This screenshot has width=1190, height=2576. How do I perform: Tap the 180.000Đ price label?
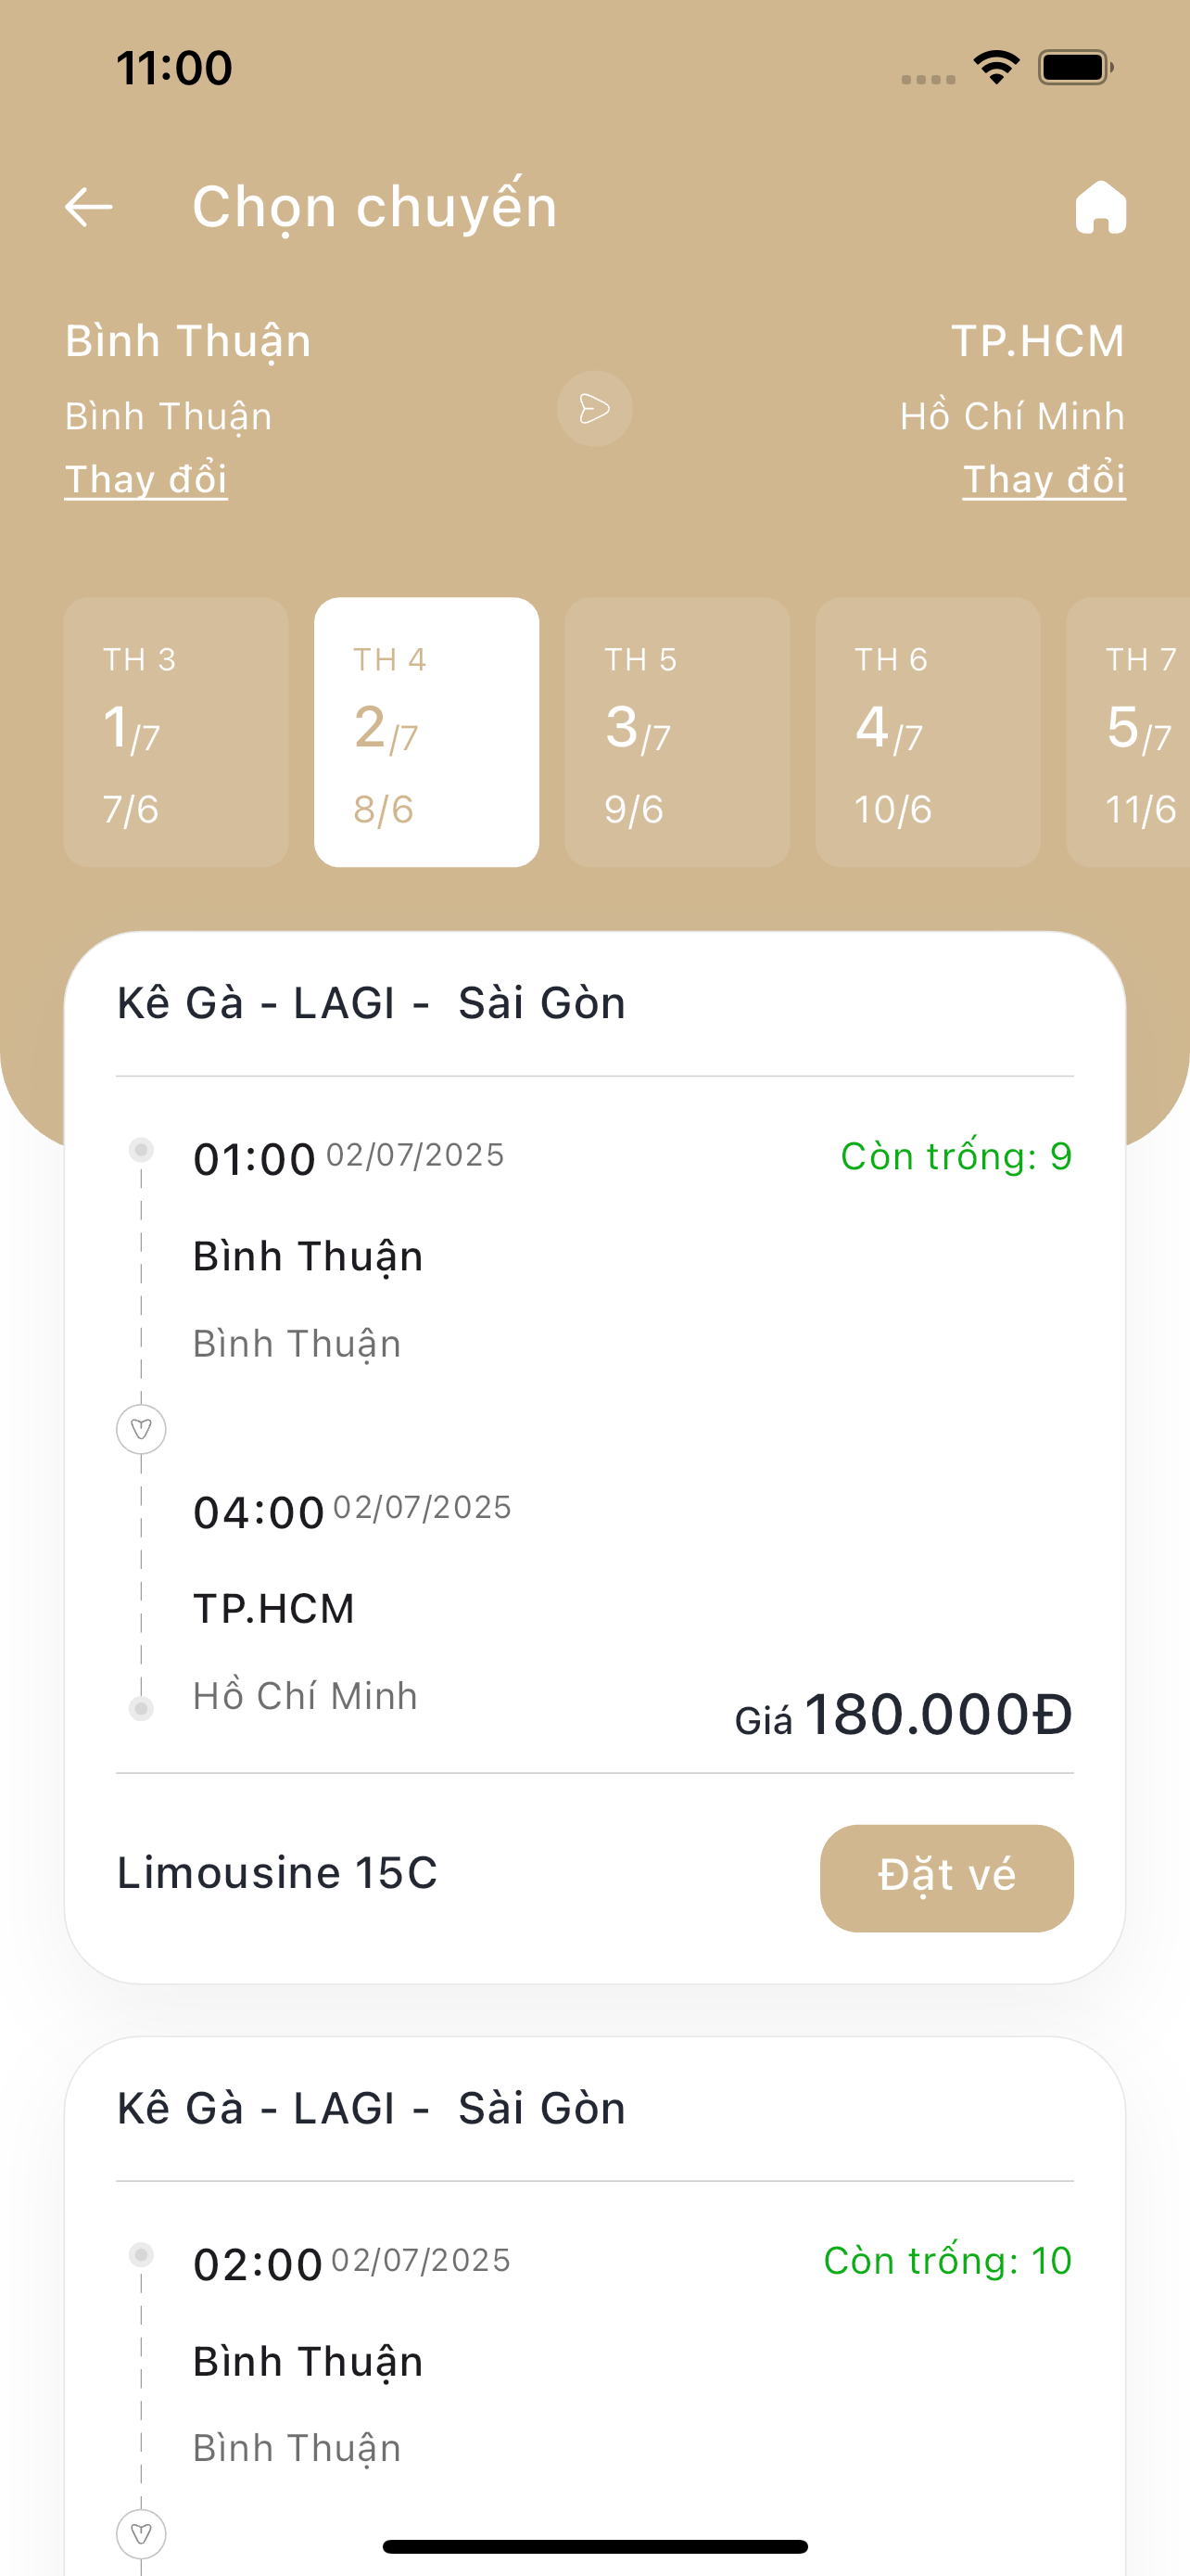[937, 1714]
